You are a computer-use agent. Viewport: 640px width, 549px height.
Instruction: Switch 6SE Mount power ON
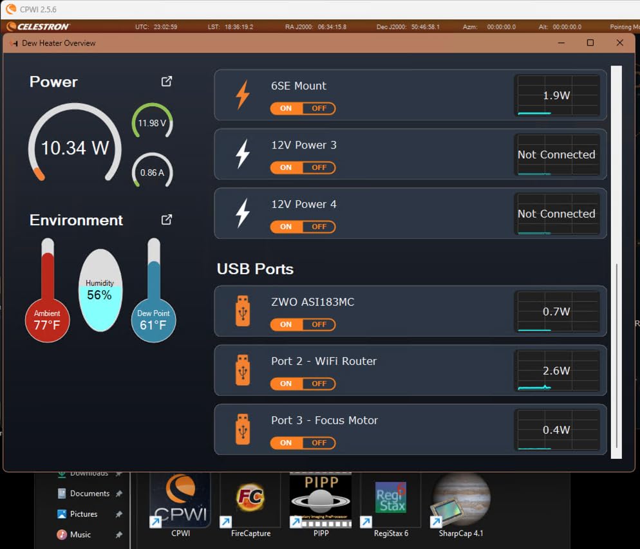(x=286, y=108)
